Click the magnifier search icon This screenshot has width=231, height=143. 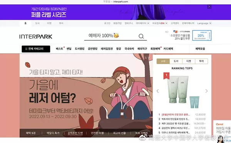coord(141,36)
